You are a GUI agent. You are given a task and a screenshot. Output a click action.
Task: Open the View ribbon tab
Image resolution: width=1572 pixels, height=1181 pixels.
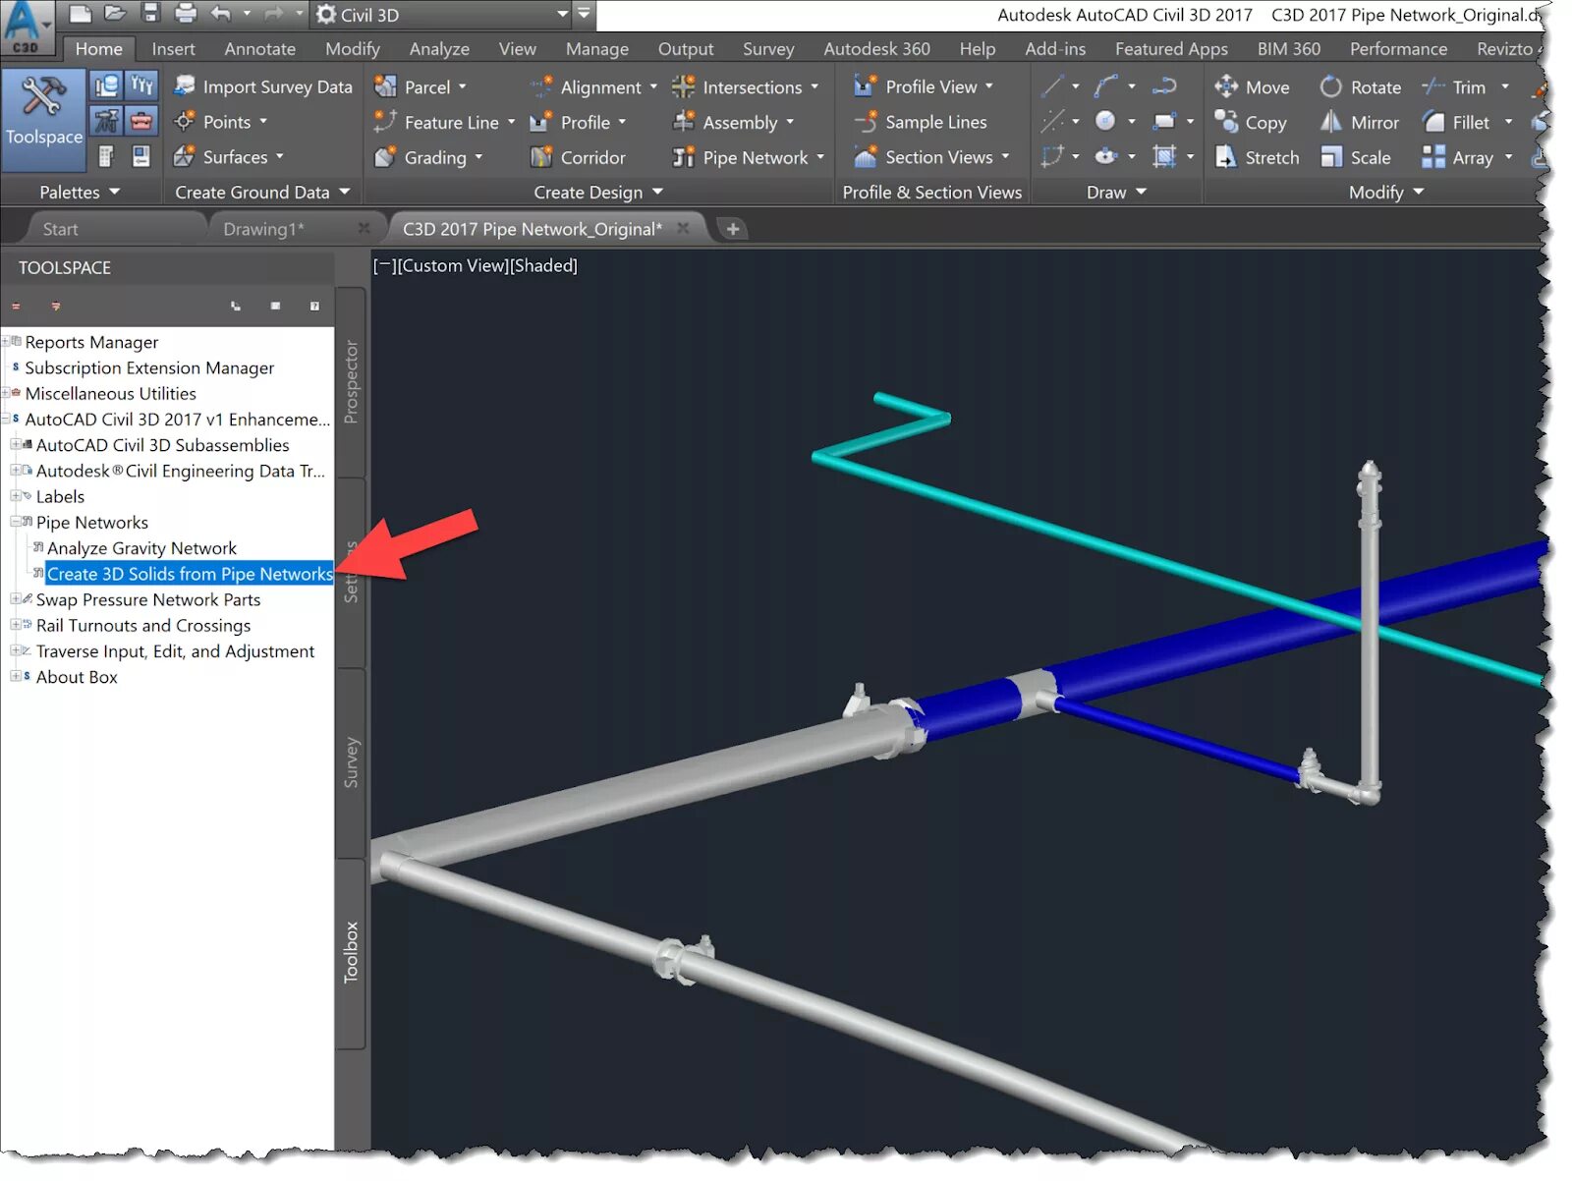(517, 49)
